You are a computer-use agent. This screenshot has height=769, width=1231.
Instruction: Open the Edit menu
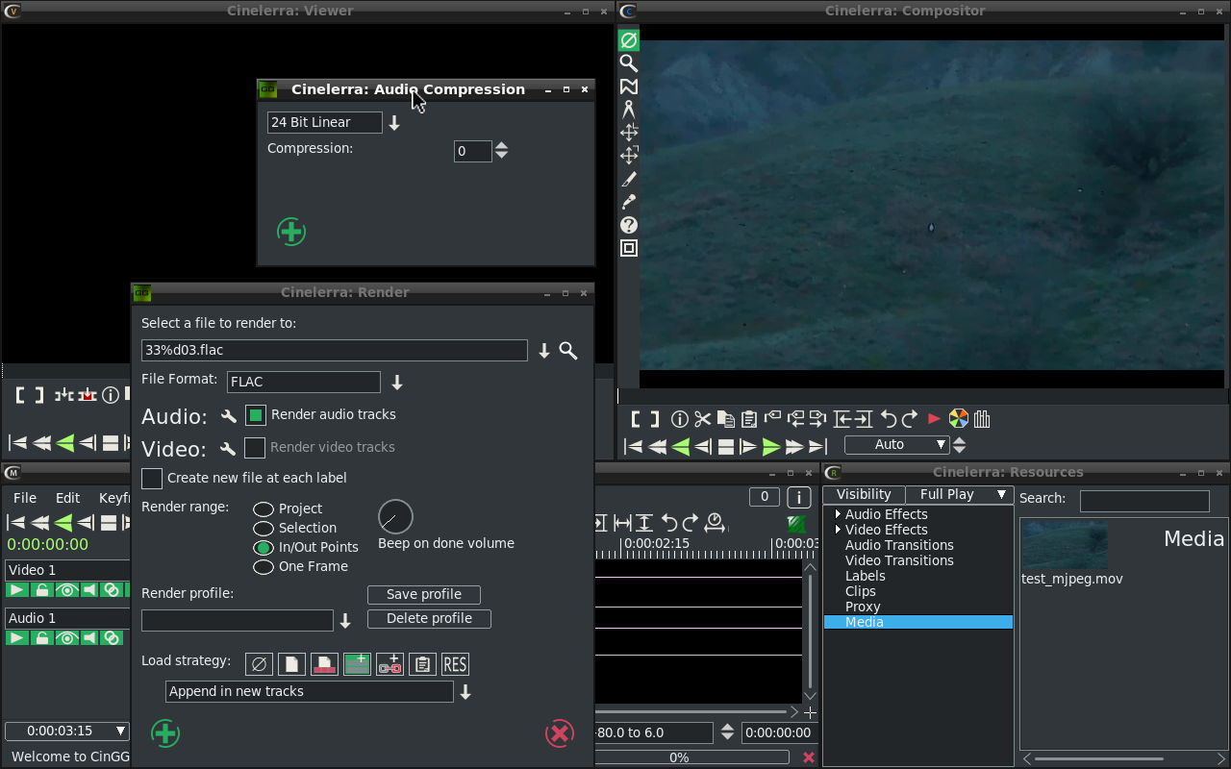pyautogui.click(x=67, y=498)
